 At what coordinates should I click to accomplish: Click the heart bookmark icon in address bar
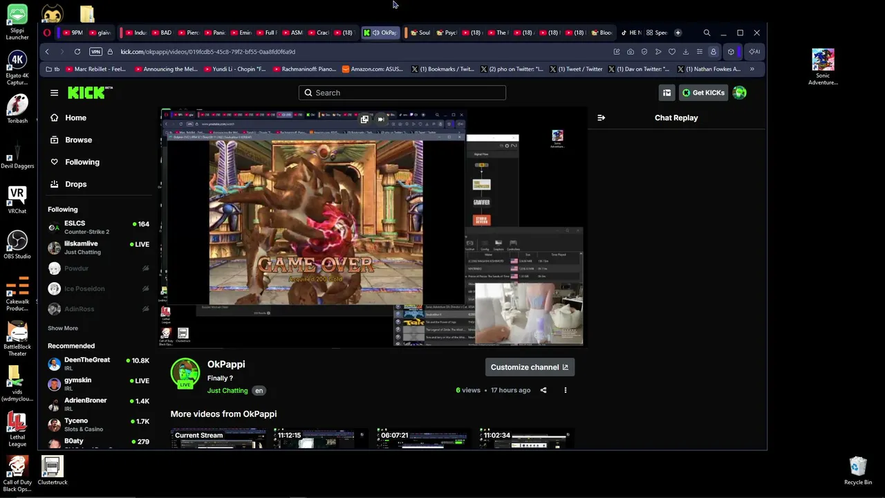click(671, 52)
